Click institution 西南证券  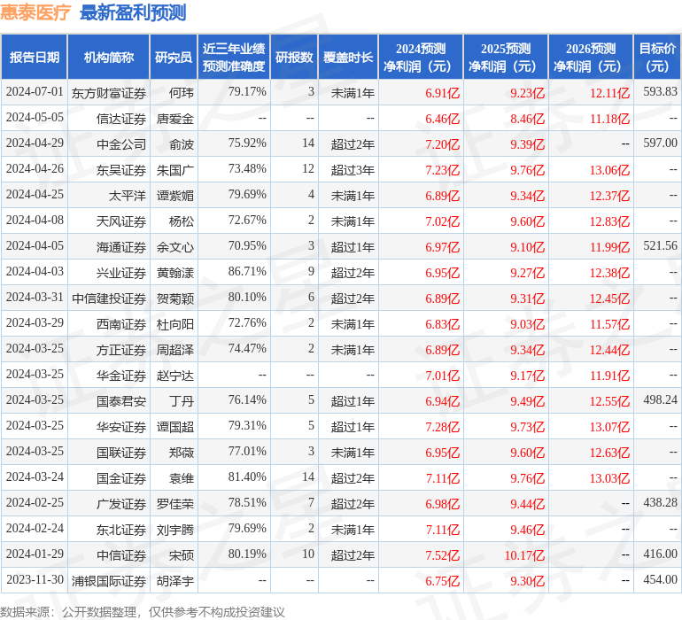(121, 324)
